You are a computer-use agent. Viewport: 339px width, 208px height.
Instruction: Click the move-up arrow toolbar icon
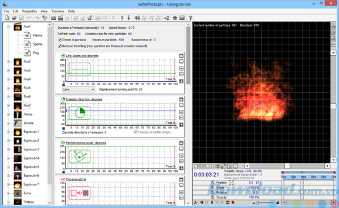click(122, 18)
